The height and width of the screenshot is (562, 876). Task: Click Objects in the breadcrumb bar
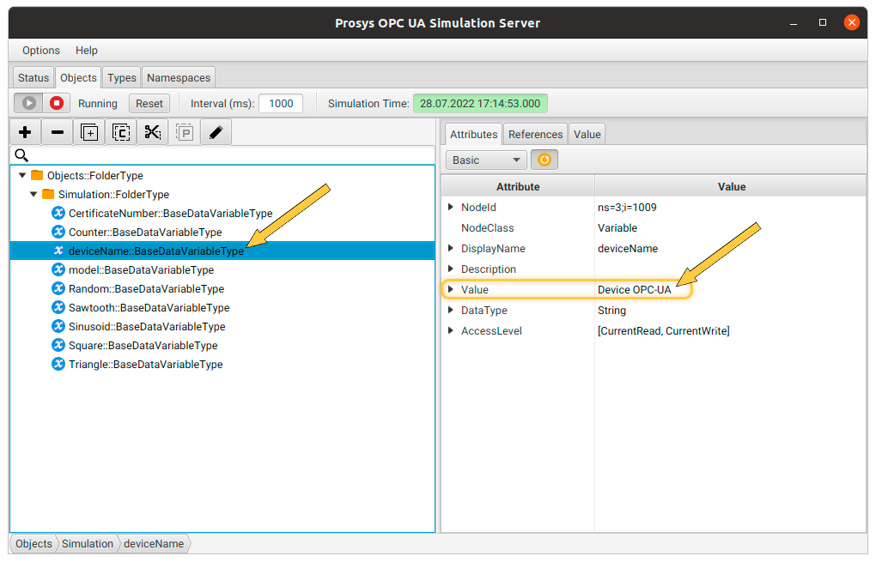coord(33,544)
